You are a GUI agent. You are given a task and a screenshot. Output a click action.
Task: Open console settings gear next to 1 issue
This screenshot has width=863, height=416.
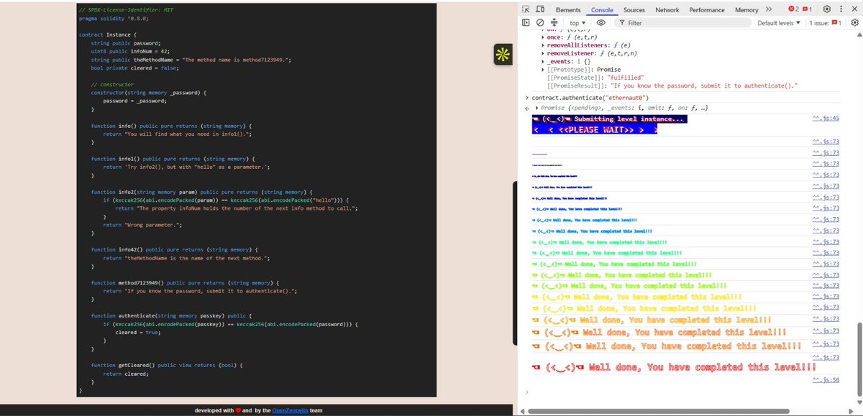[x=854, y=23]
